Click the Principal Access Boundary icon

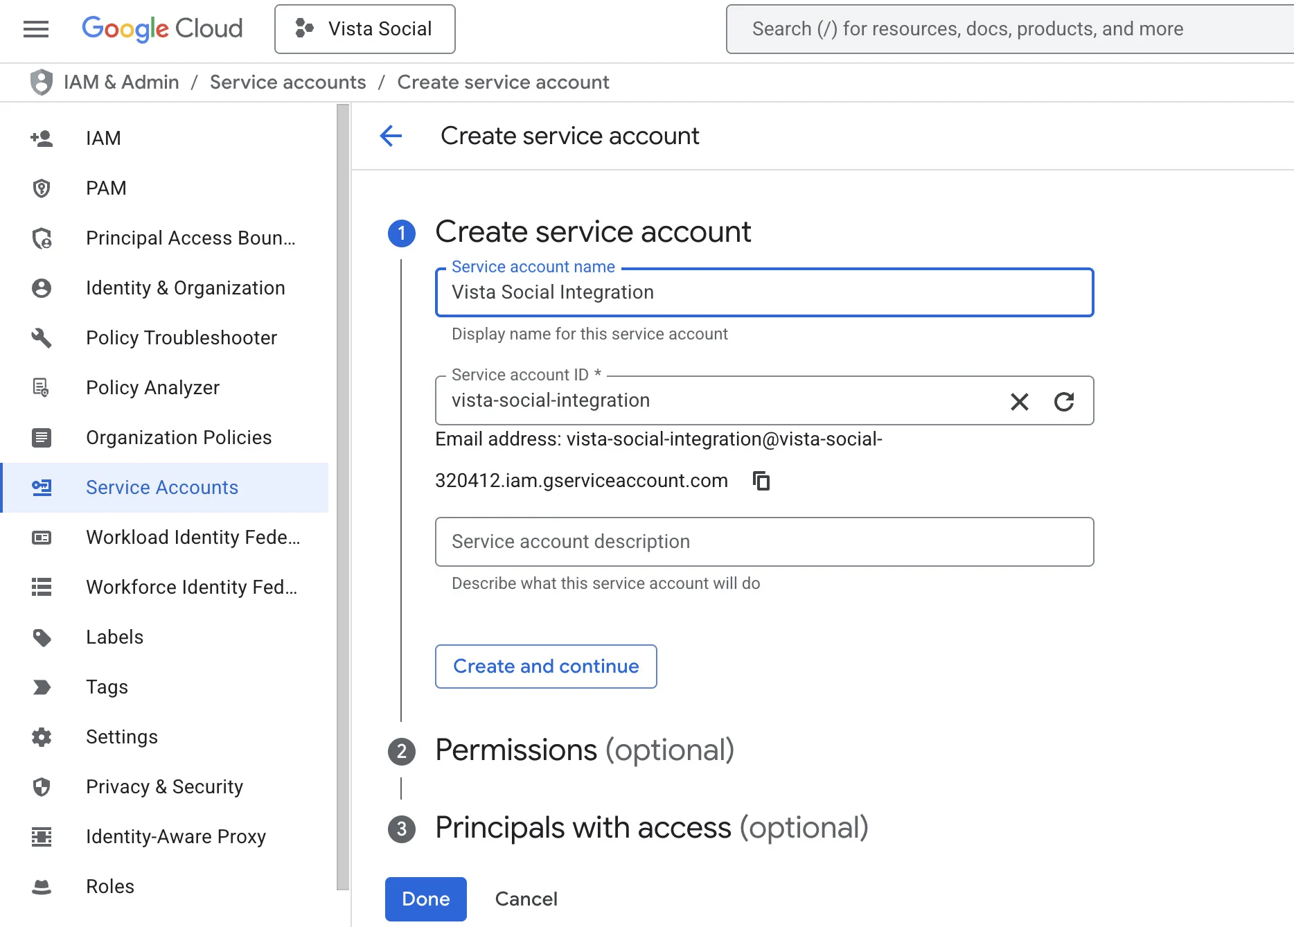coord(42,238)
